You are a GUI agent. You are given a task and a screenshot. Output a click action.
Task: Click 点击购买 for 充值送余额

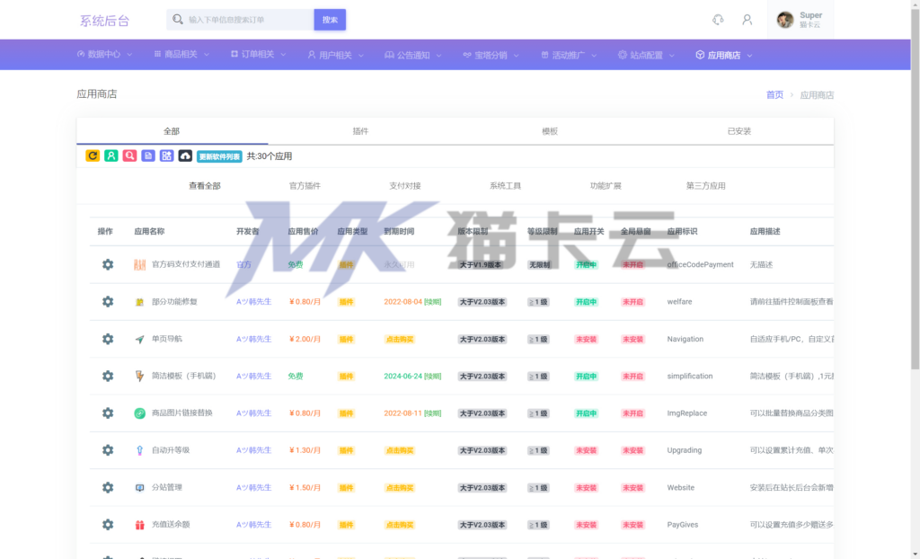(400, 525)
